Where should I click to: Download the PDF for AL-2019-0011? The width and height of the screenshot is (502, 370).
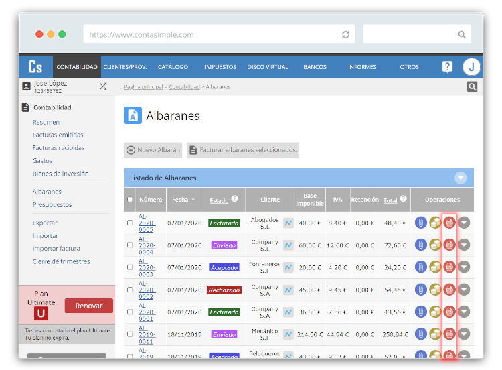[x=449, y=334]
